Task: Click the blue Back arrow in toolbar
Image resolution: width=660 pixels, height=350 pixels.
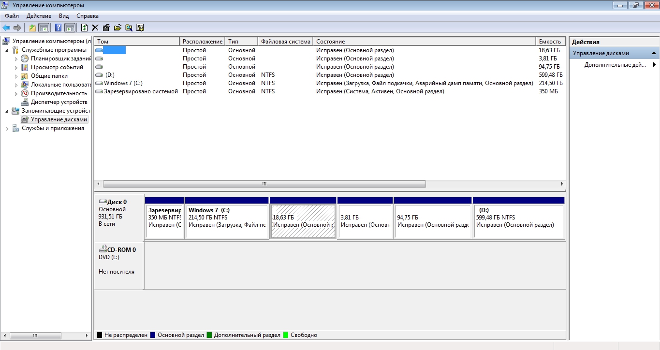Action: pos(6,28)
